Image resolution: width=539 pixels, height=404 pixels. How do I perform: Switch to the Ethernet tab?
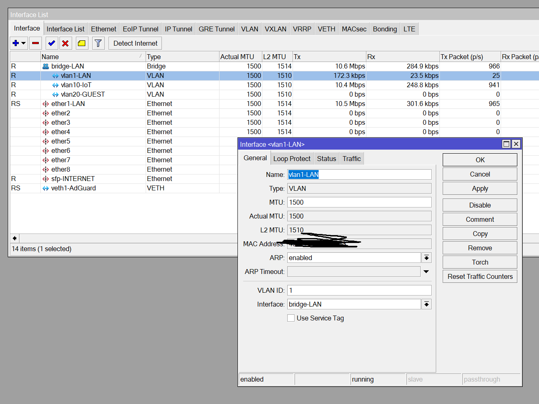(104, 29)
